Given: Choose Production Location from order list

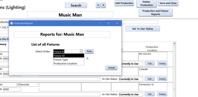Looking at the screenshot, I should (69, 63).
